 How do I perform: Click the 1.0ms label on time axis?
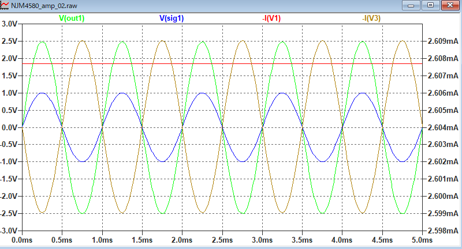point(102,239)
